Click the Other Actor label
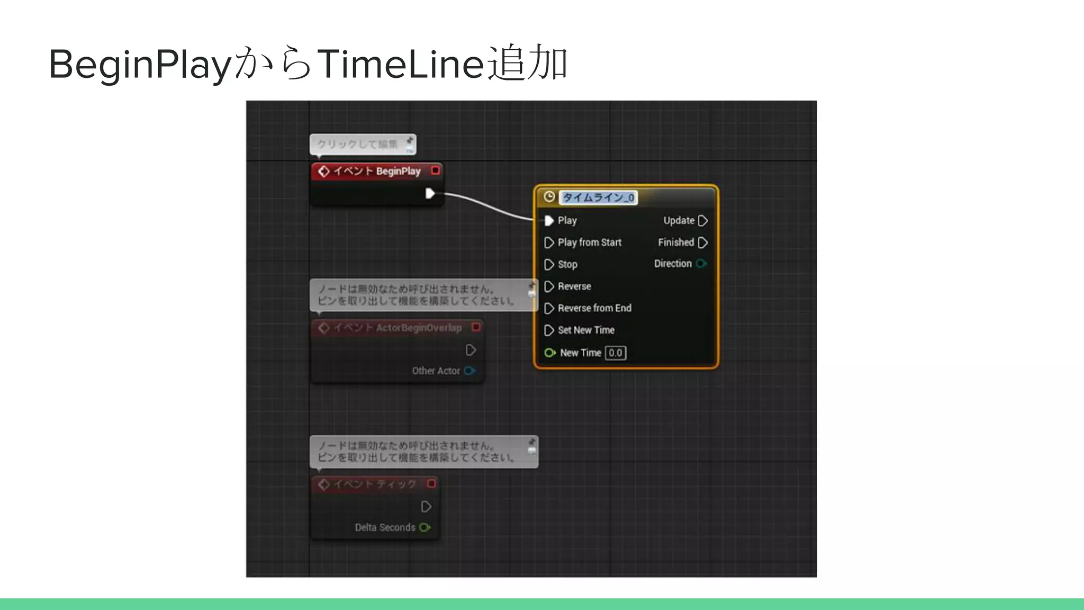1084x610 pixels. [x=436, y=371]
